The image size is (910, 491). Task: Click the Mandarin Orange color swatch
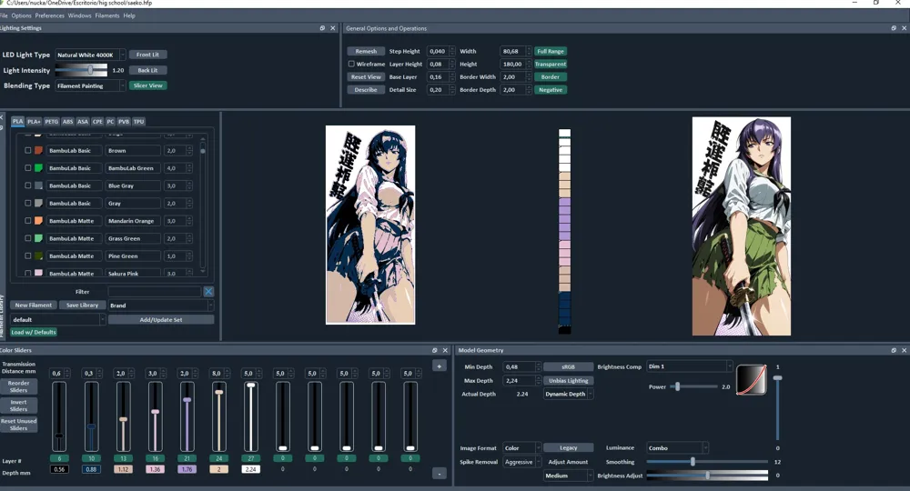pos(38,220)
